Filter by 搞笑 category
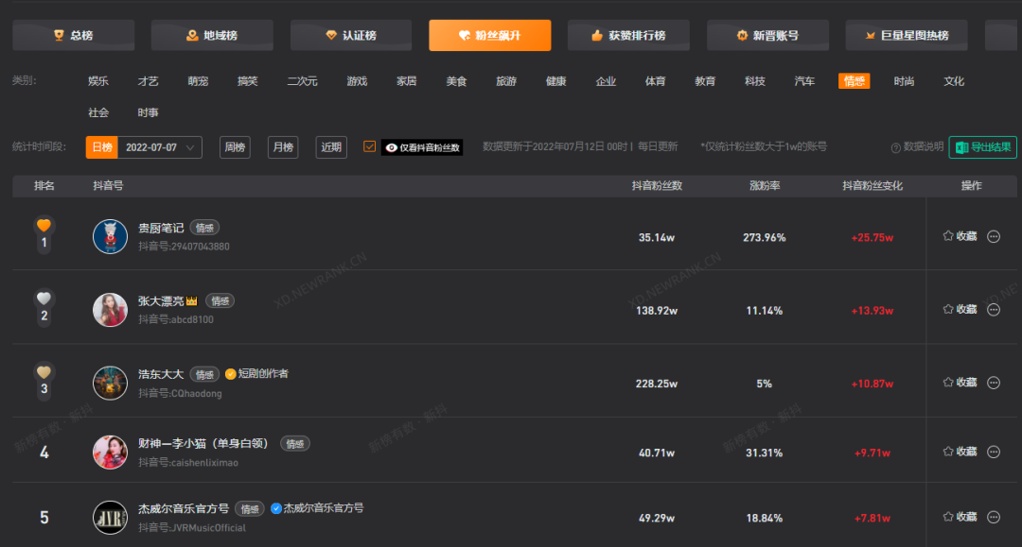 tap(248, 81)
